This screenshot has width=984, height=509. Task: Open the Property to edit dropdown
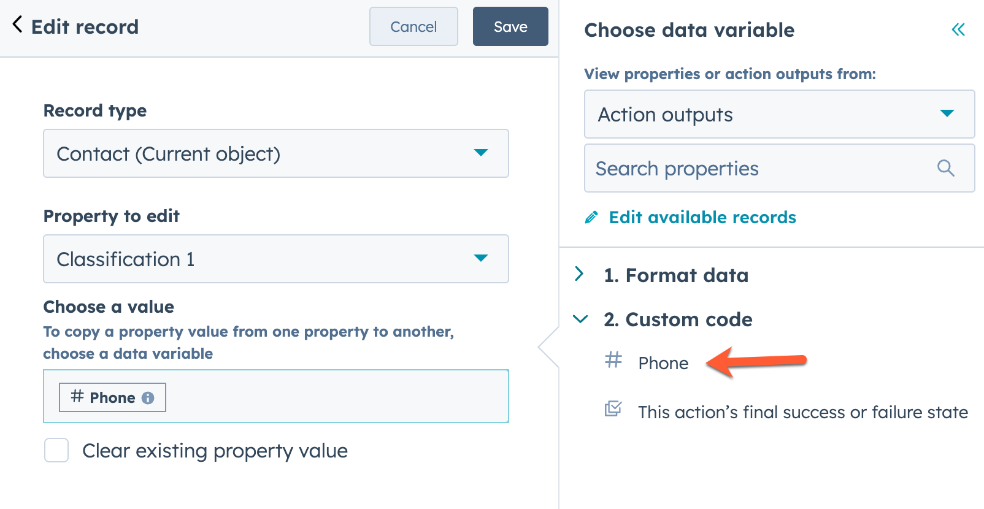coord(275,259)
